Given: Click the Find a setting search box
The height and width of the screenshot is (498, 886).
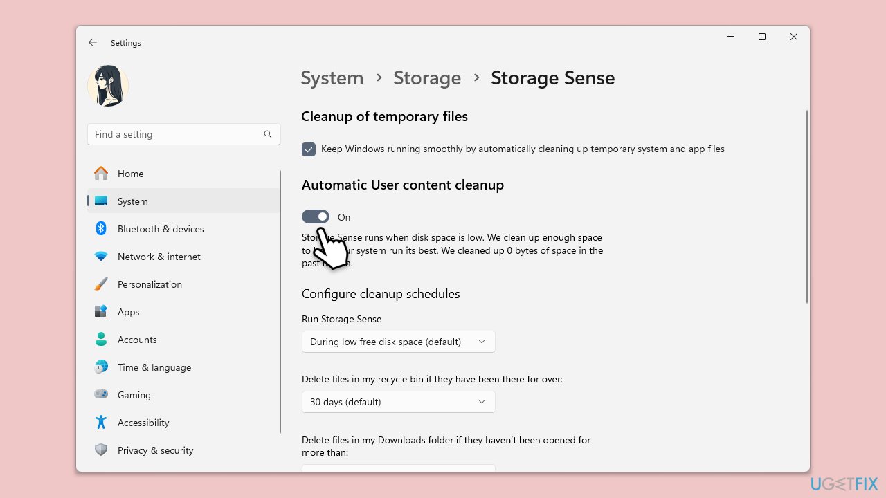Looking at the screenshot, I should (x=177, y=134).
